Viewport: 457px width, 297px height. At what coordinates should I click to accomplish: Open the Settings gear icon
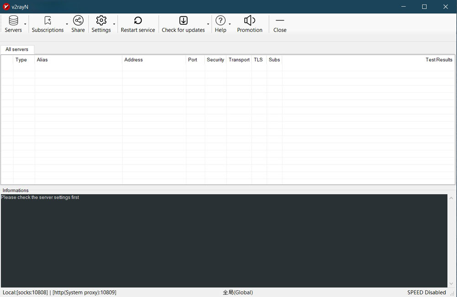coord(101,21)
